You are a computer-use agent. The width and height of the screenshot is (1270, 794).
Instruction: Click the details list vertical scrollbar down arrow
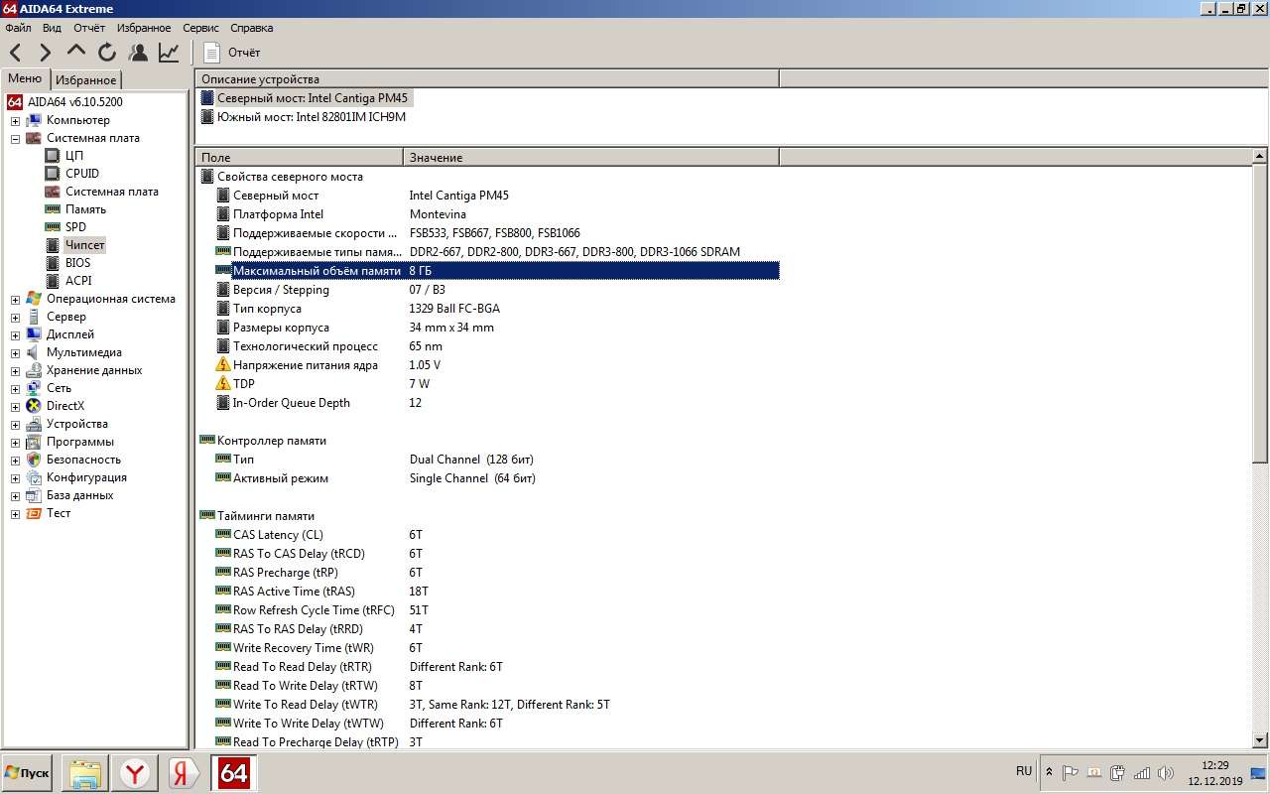(x=1260, y=740)
